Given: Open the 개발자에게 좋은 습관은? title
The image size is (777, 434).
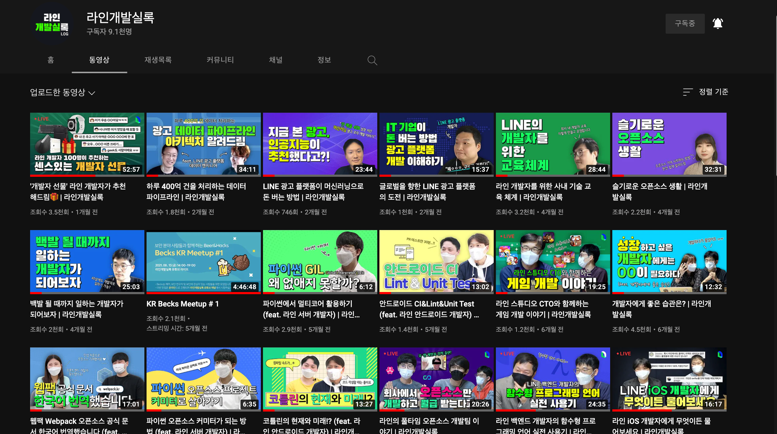Looking at the screenshot, I should coord(662,309).
